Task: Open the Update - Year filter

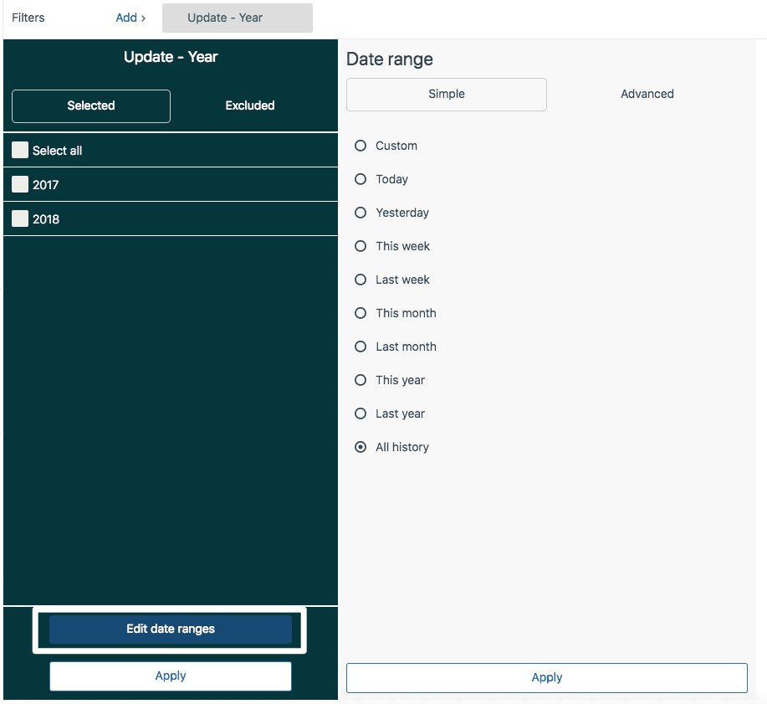Action: [x=237, y=17]
